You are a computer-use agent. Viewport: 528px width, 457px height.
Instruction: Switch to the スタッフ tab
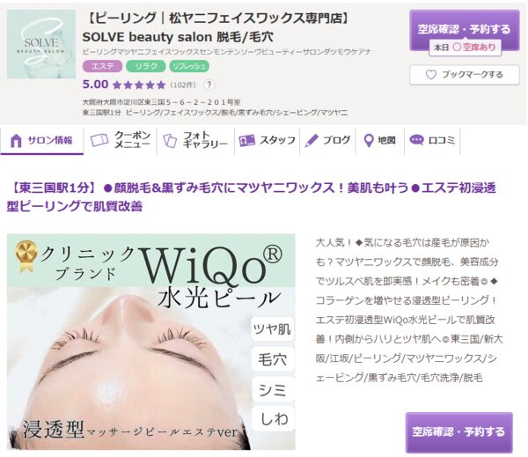(267, 140)
